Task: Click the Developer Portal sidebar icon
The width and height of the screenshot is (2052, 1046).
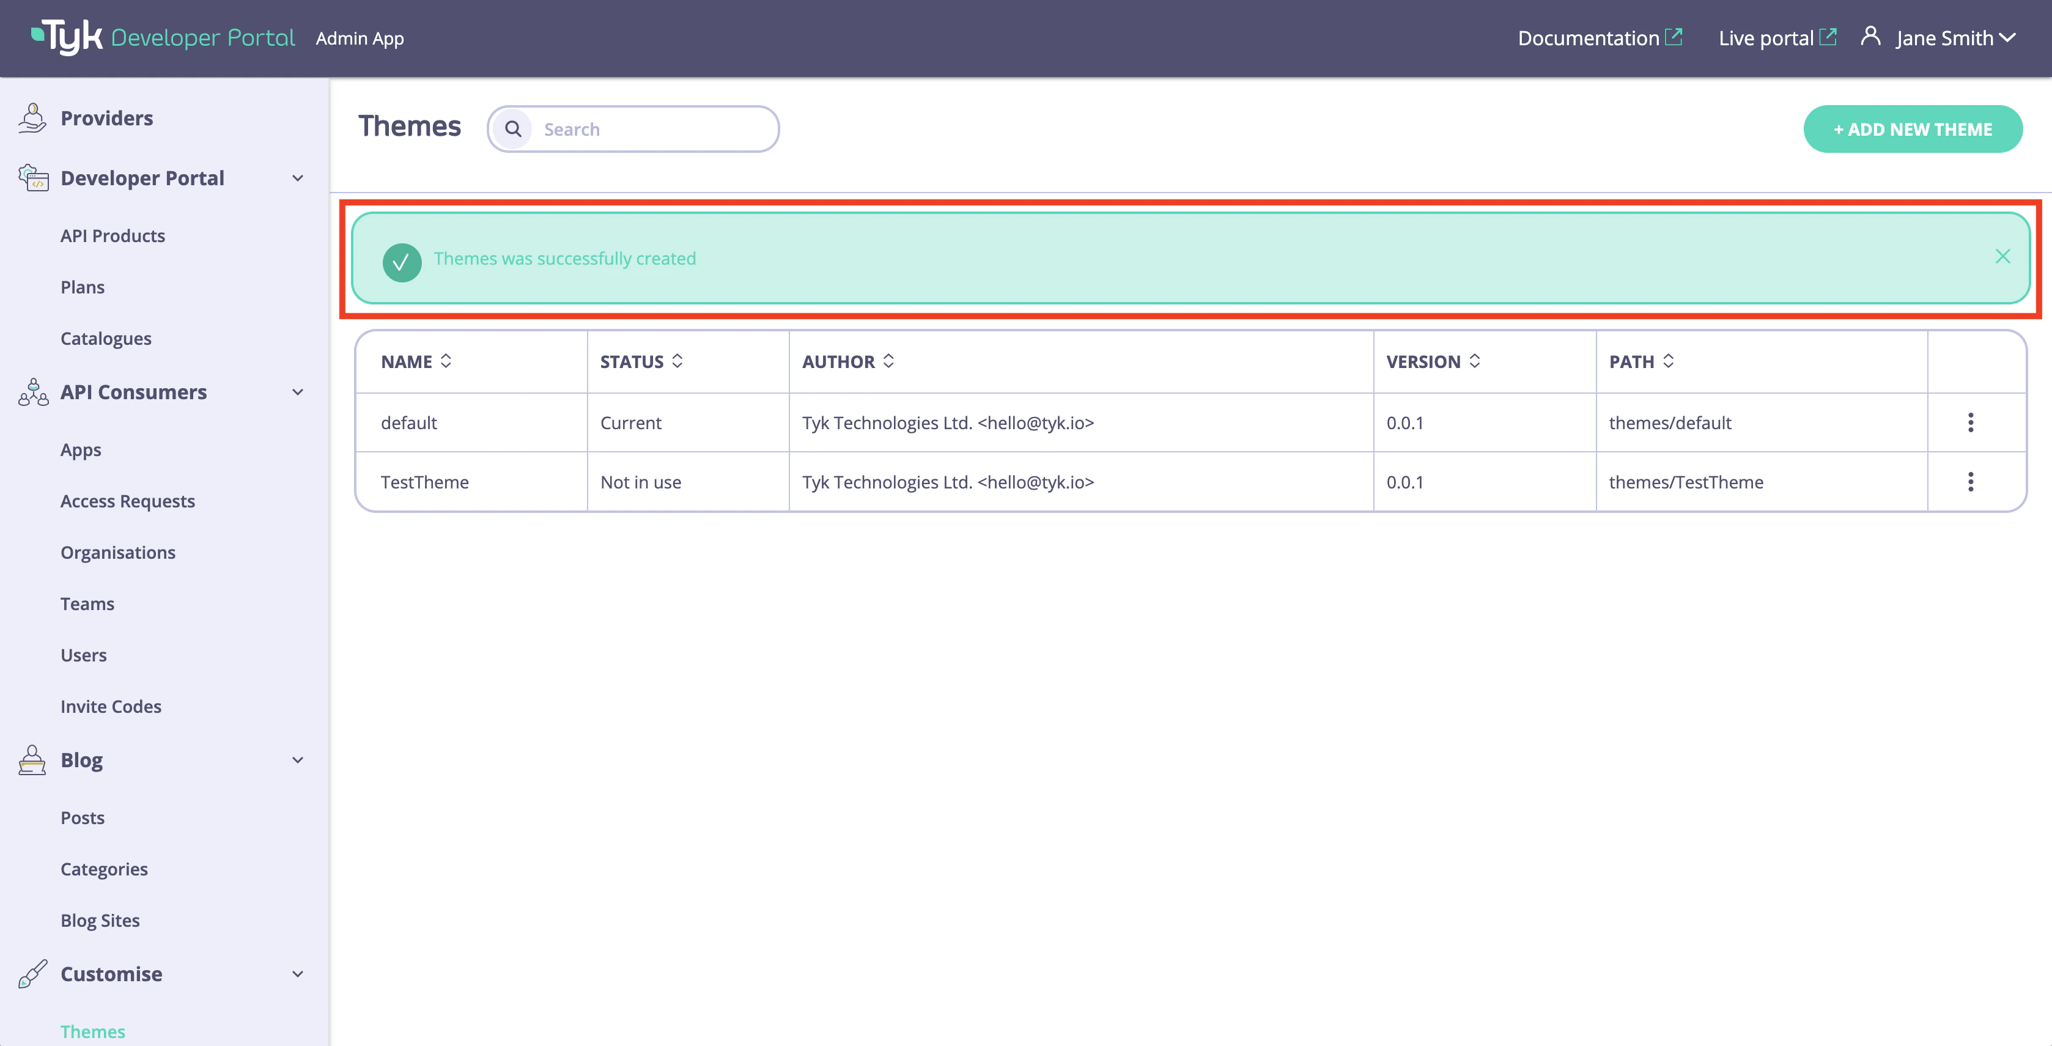Action: click(x=32, y=178)
